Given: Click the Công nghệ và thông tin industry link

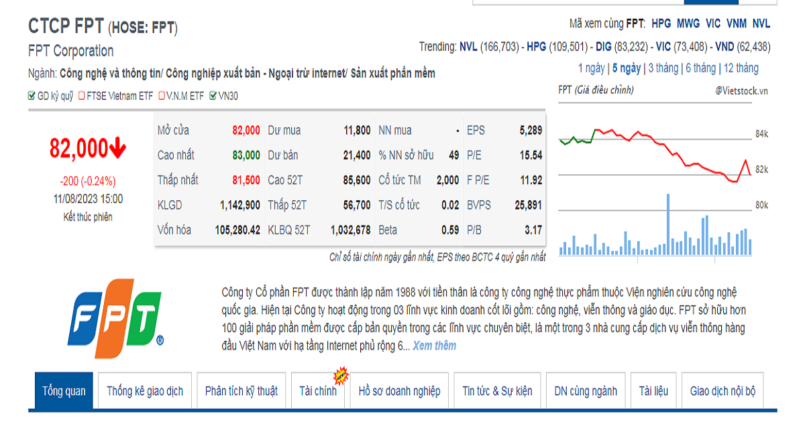Looking at the screenshot, I should coord(110,73).
